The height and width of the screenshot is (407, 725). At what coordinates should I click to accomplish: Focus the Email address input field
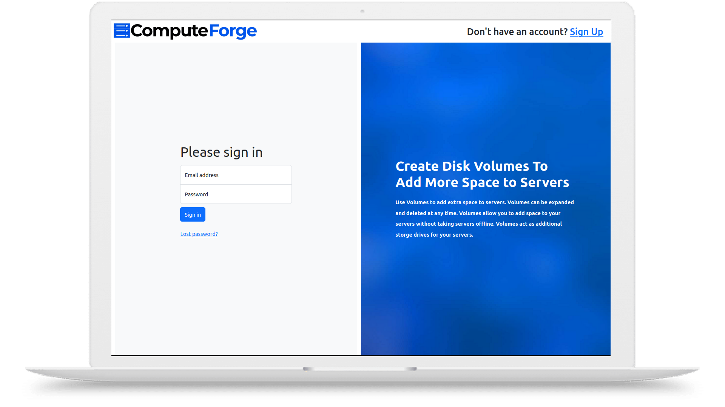click(236, 175)
